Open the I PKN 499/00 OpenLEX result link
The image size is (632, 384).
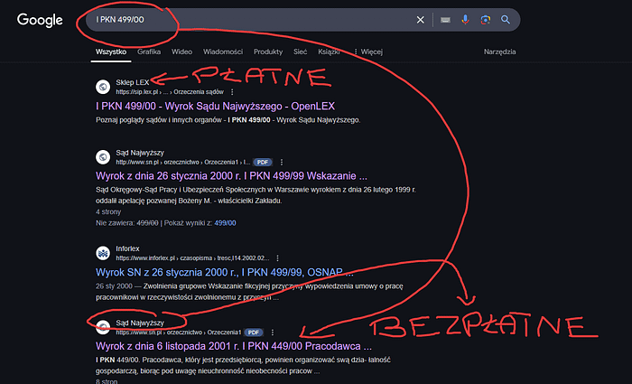pyautogui.click(x=215, y=106)
